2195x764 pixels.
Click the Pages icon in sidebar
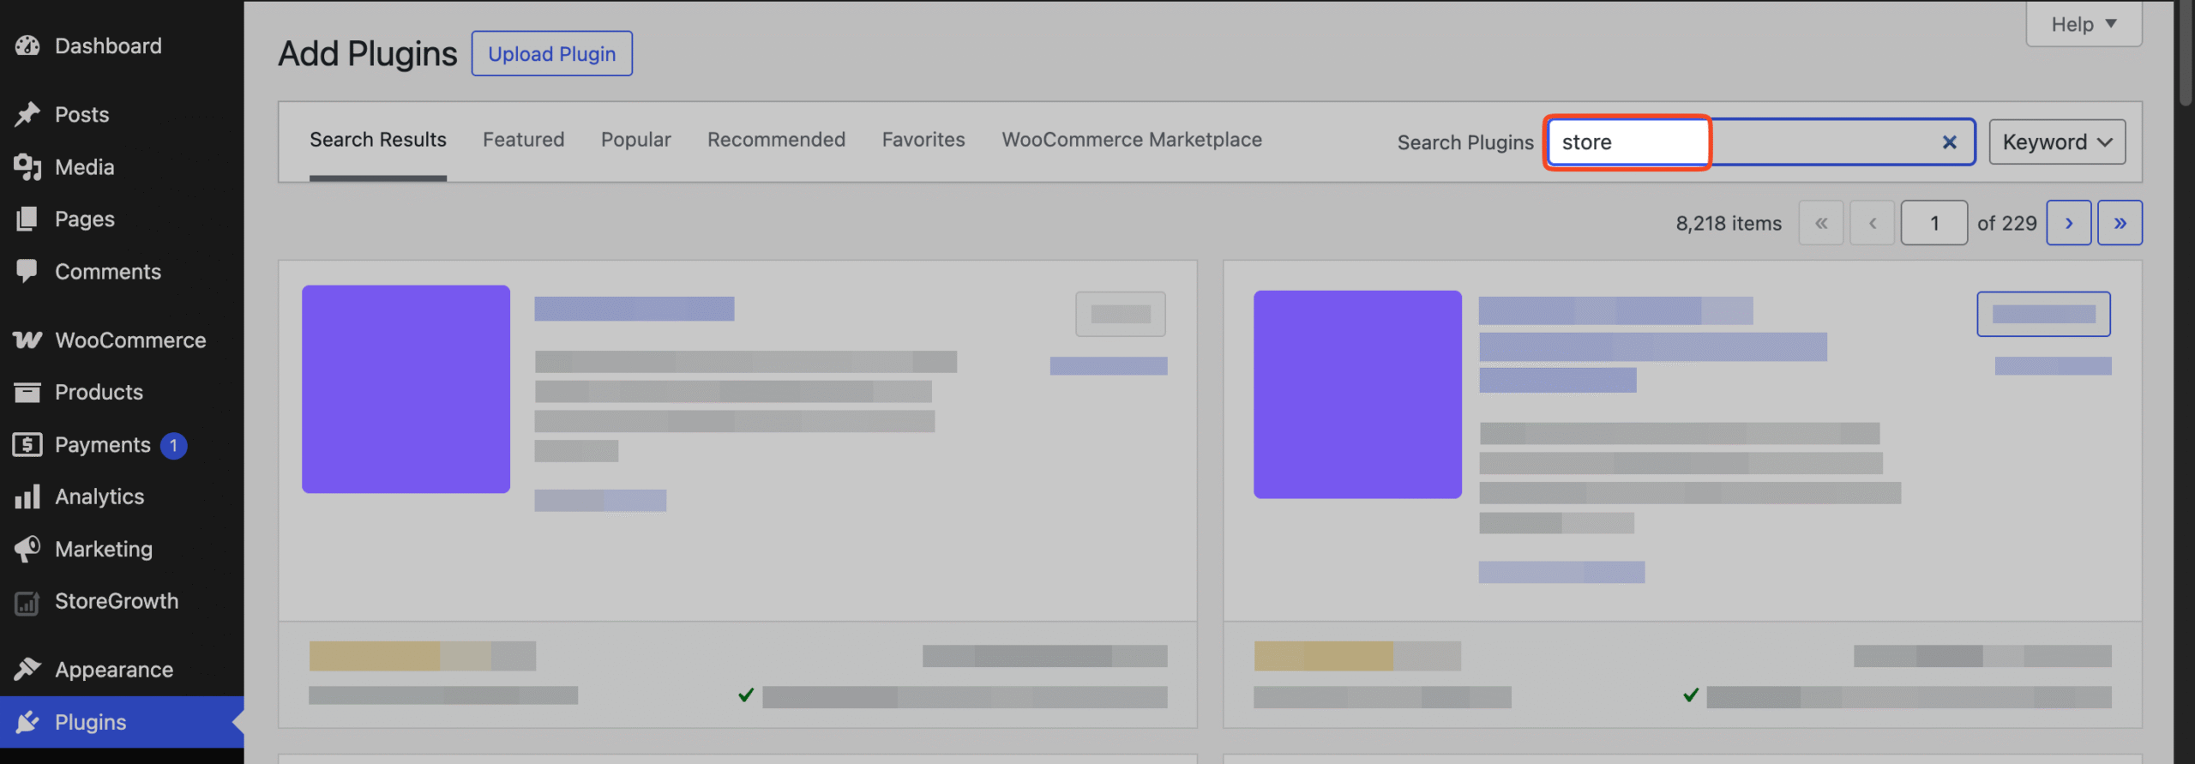27,219
